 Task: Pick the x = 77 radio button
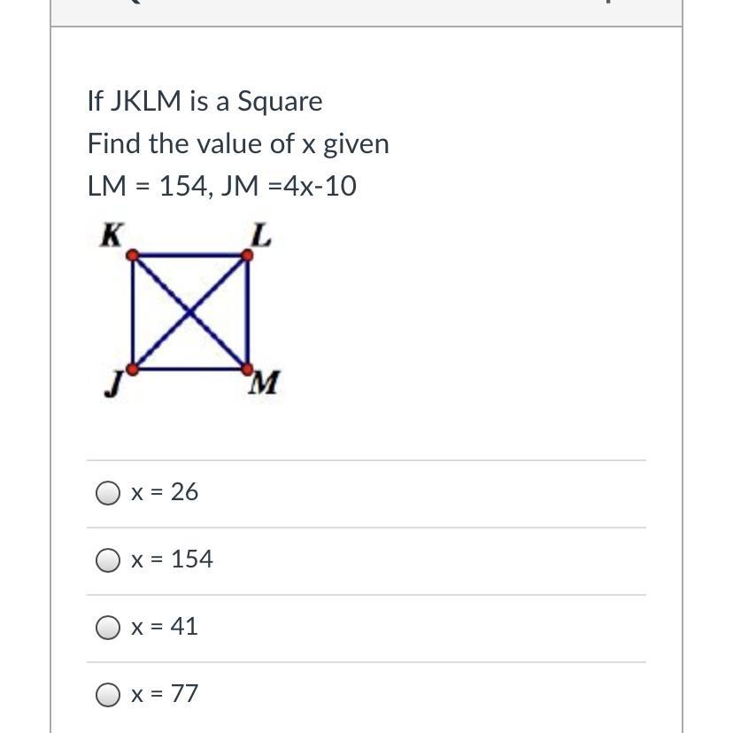click(108, 695)
